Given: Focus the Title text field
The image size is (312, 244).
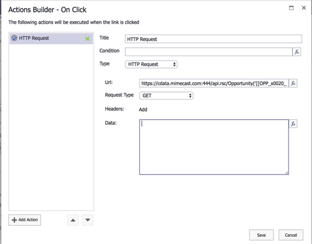Looking at the screenshot, I should coord(213,39).
